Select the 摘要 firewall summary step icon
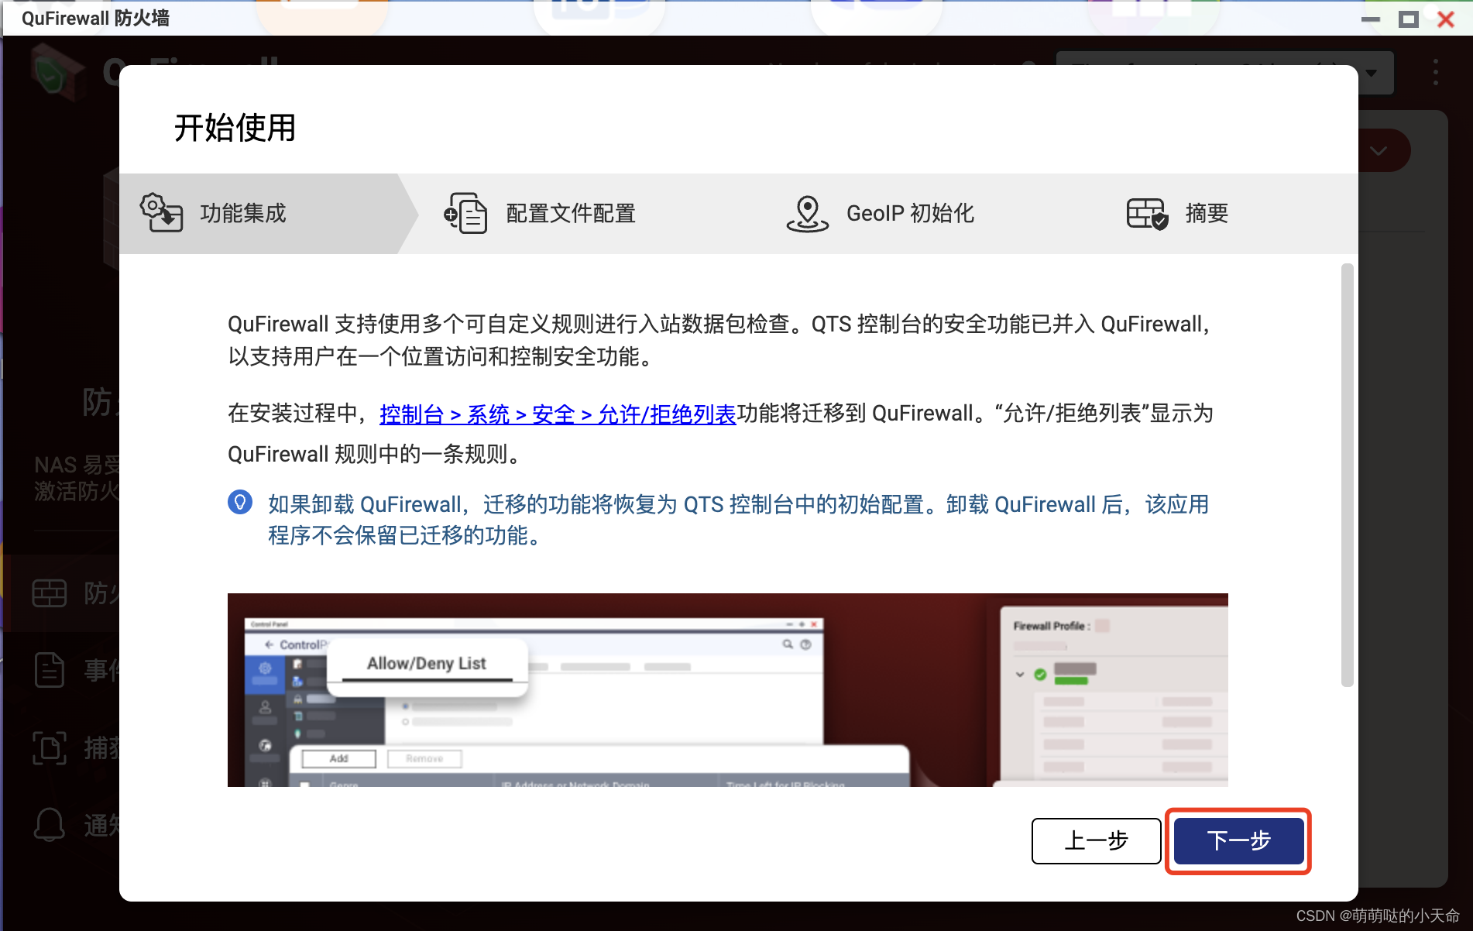1473x931 pixels. (x=1146, y=213)
